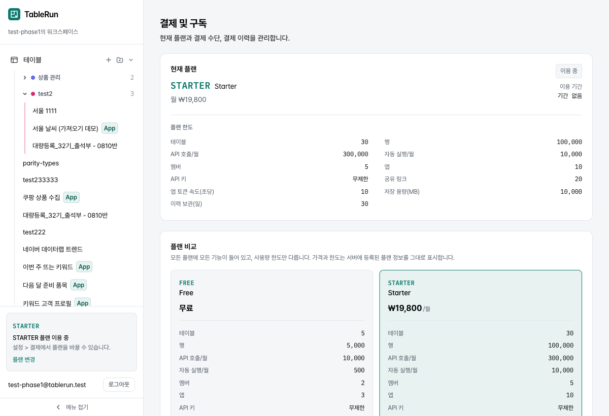Image resolution: width=609 pixels, height=416 pixels.
Task: Click the test-phase1@tablerun.test account email
Action: (x=47, y=385)
